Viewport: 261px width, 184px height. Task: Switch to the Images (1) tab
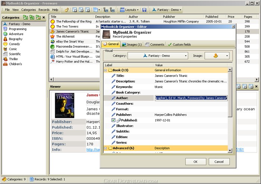(132, 45)
